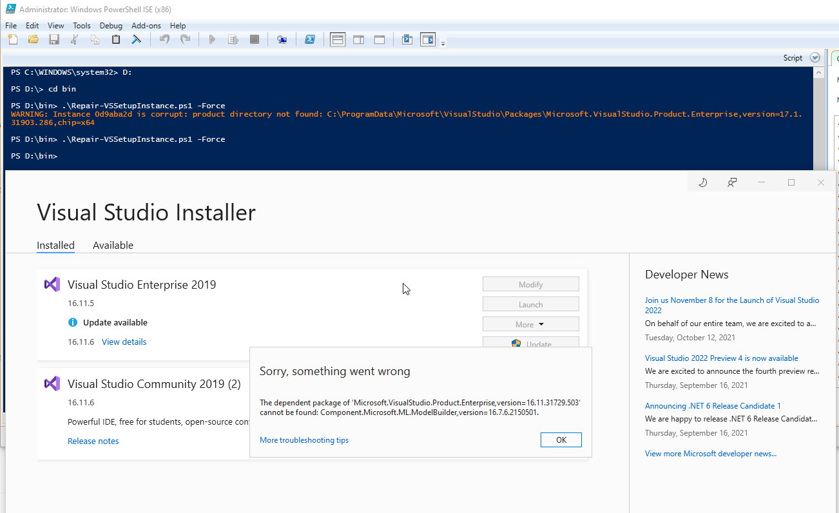Click the Run Selection icon
The height and width of the screenshot is (513, 839).
click(233, 39)
